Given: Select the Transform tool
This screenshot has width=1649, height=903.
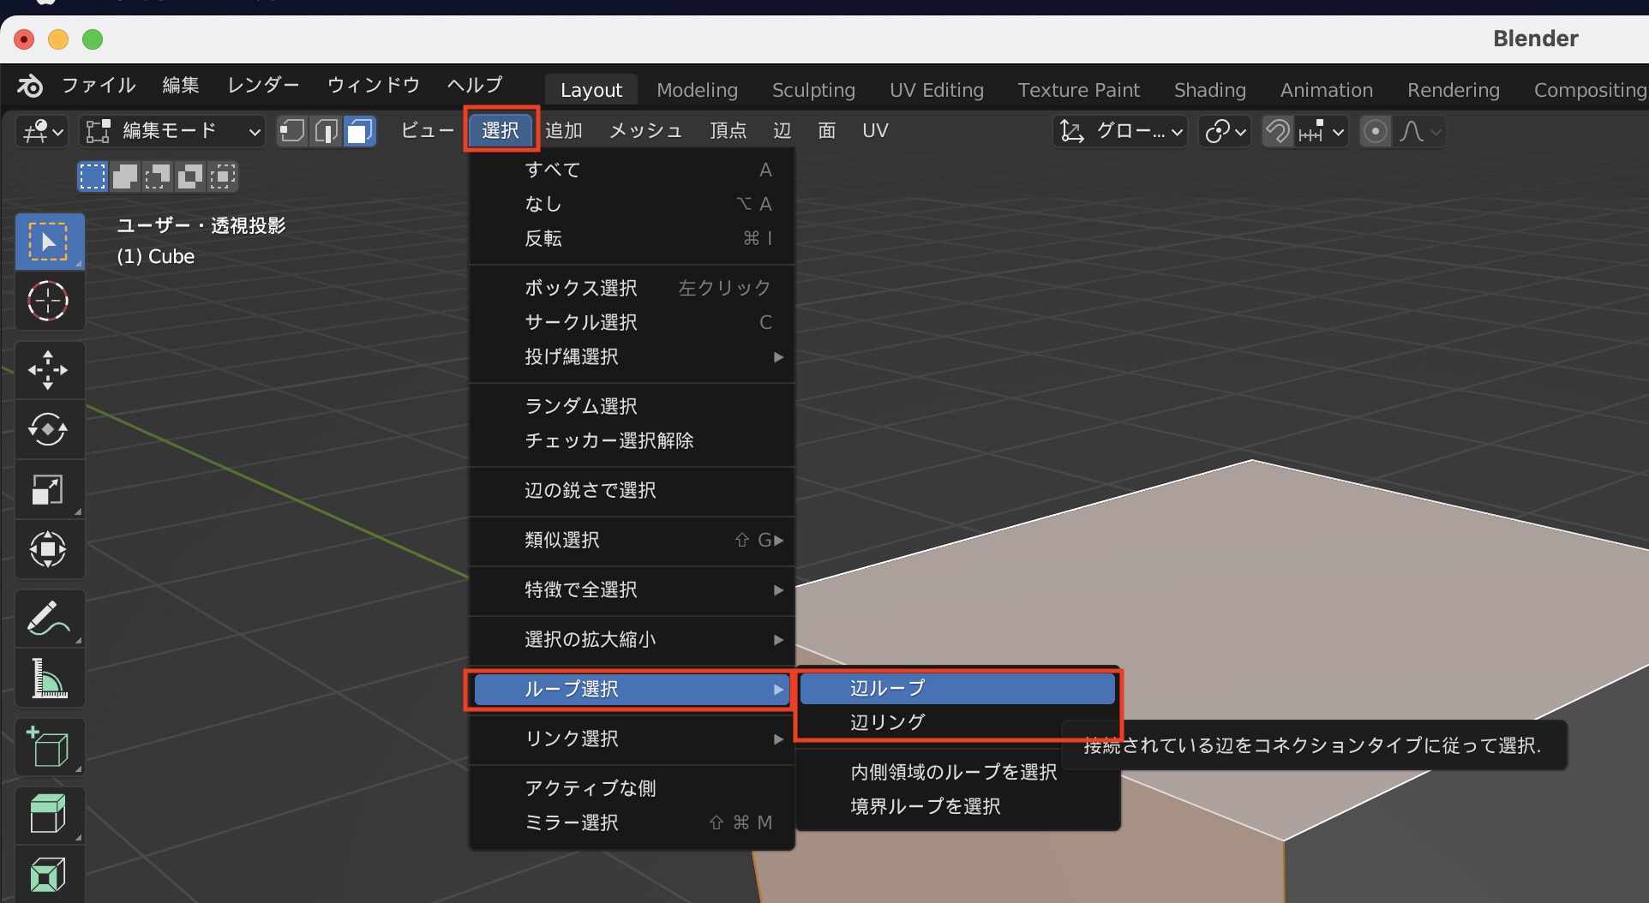Looking at the screenshot, I should tap(48, 549).
